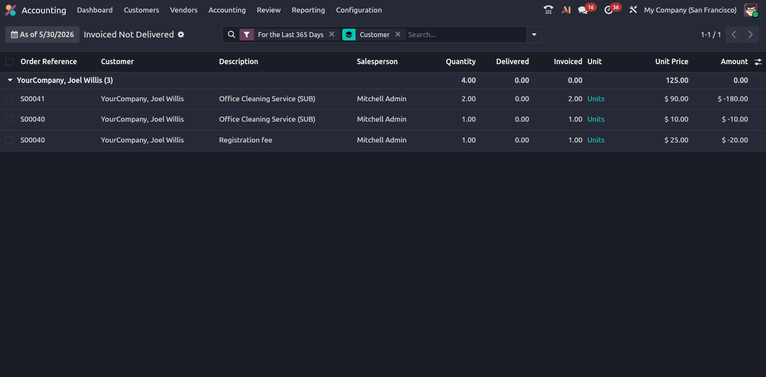Image resolution: width=766 pixels, height=377 pixels.
Task: Remove the Customer grouping facet
Action: coord(398,34)
